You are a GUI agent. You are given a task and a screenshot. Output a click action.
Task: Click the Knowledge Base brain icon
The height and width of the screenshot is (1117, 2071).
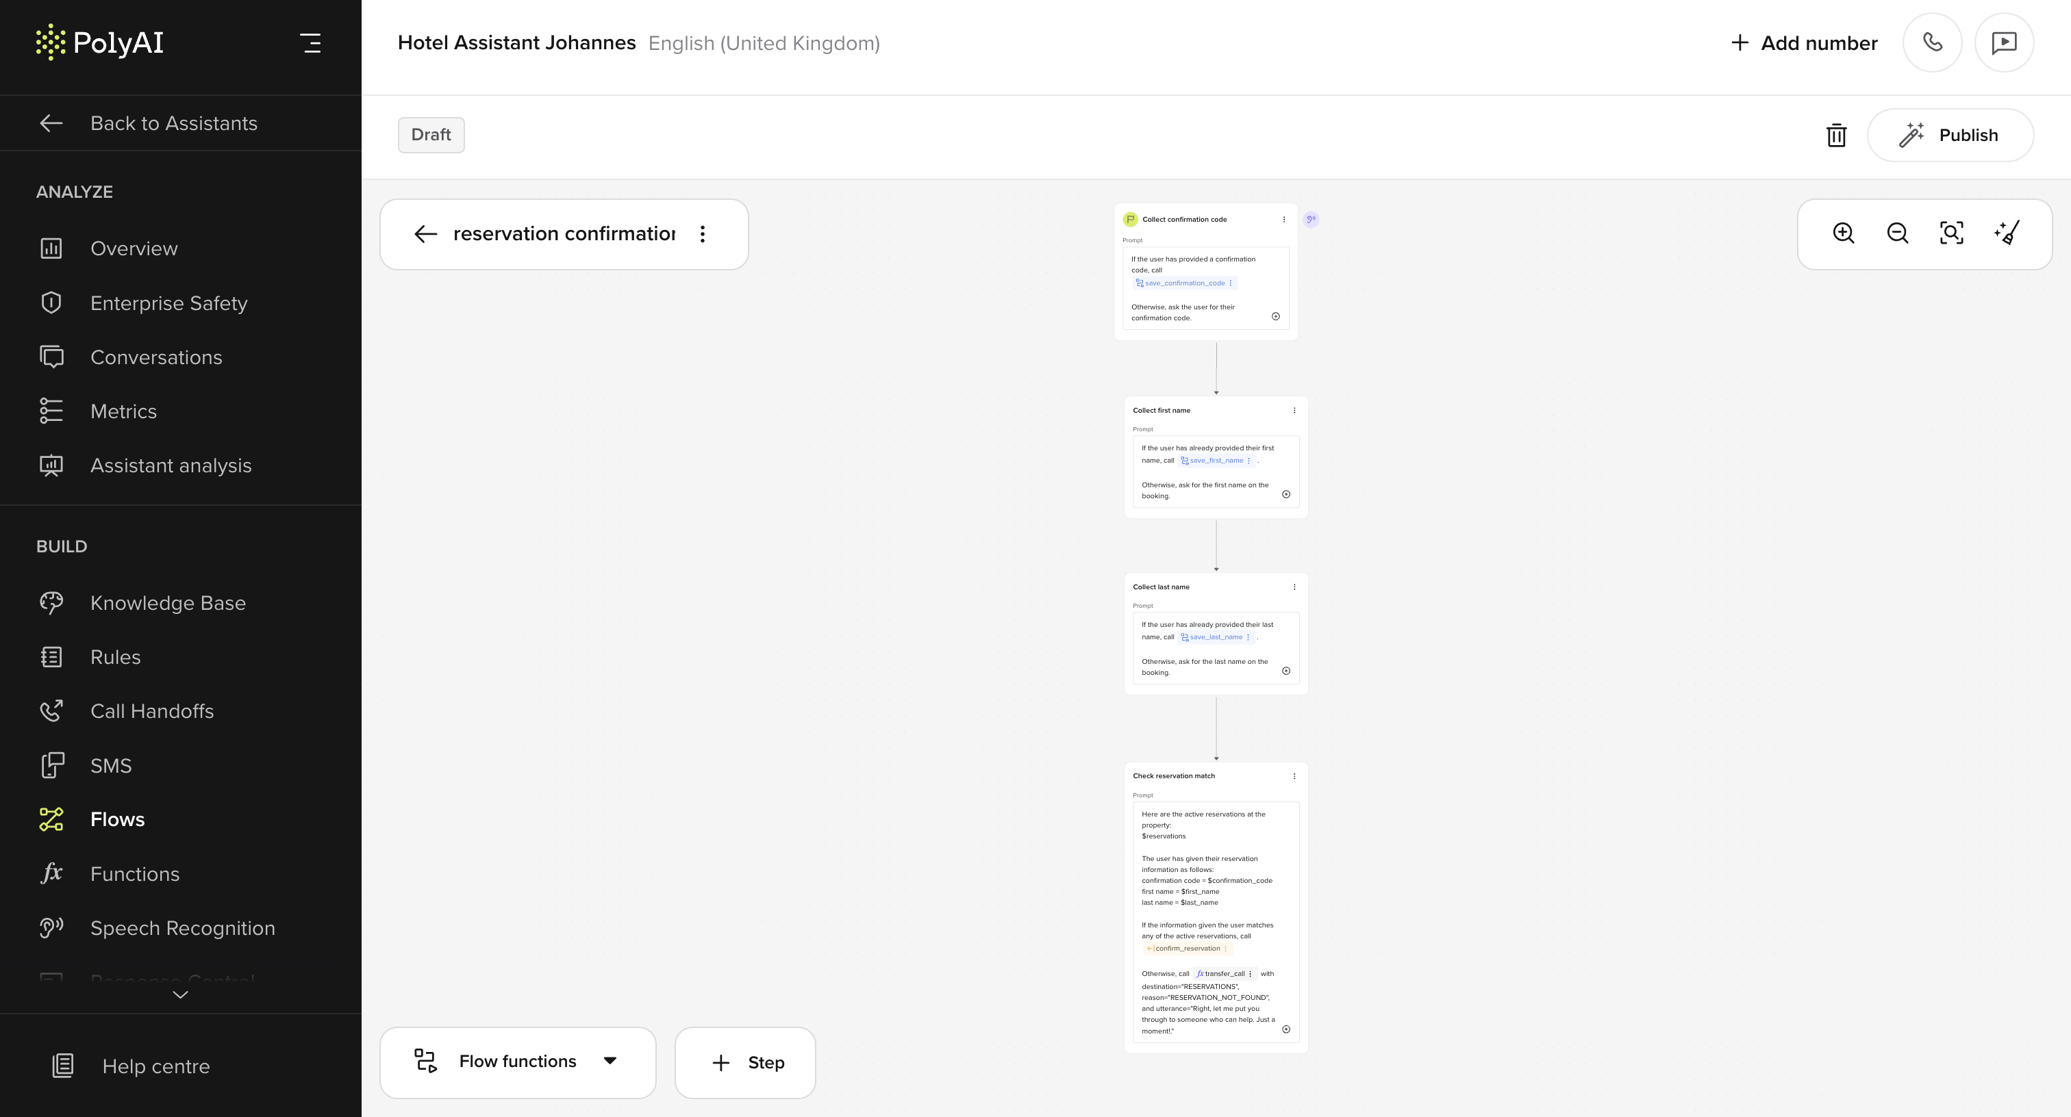click(51, 603)
